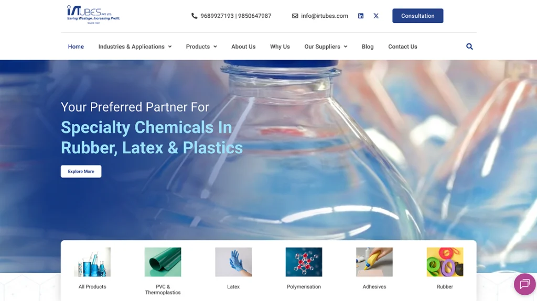Click the Consultation button
This screenshot has height=301, width=537.
[418, 16]
